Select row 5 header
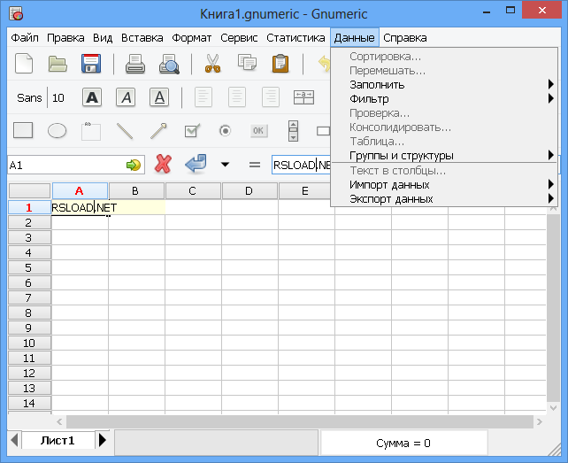 coord(29,267)
